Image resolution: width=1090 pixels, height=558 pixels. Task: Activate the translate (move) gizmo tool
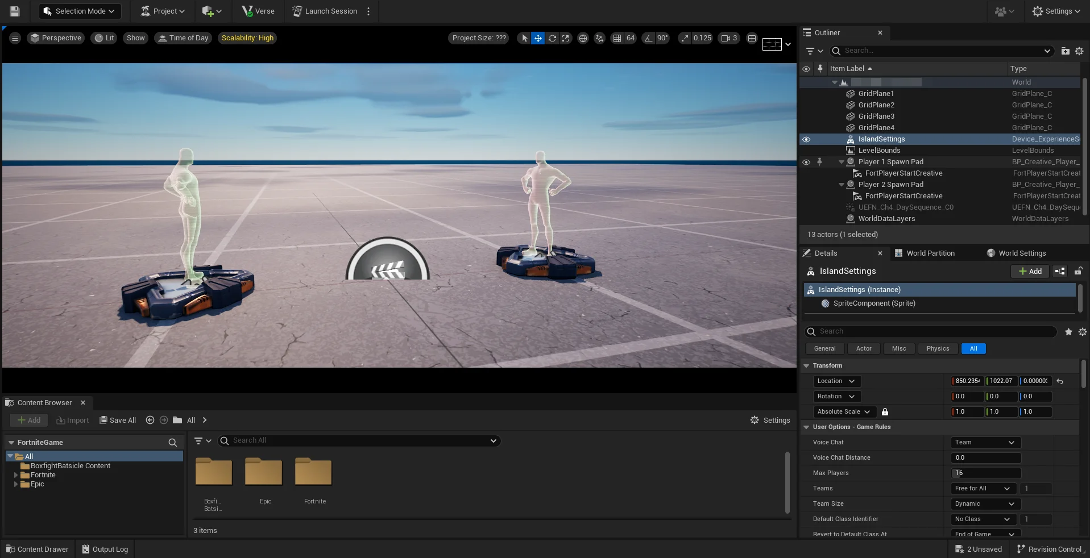coord(538,38)
